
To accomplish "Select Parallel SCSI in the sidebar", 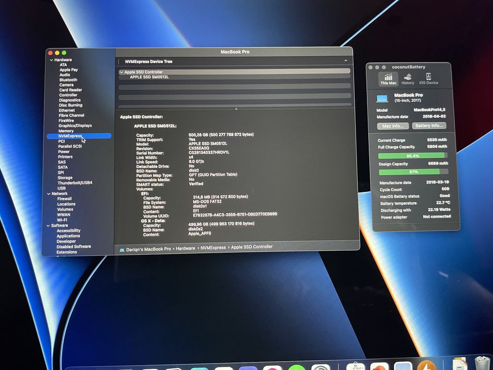I will click(70, 147).
